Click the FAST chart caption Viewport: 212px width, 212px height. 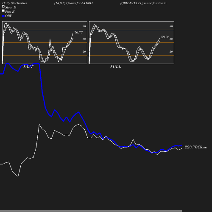[28, 67]
